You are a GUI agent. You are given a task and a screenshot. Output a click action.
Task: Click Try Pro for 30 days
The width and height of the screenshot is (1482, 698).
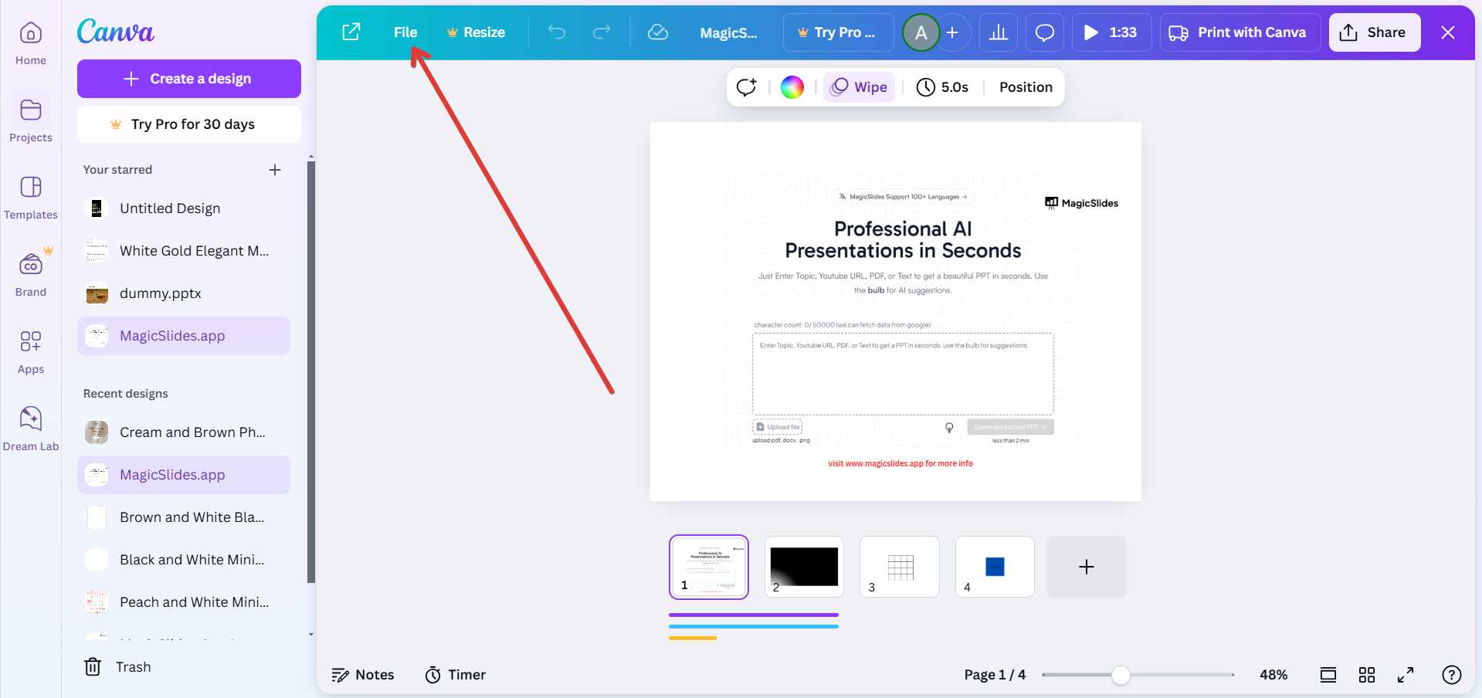point(189,124)
